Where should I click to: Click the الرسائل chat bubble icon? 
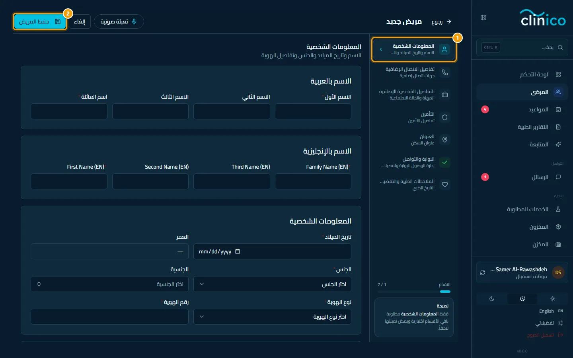point(558,177)
